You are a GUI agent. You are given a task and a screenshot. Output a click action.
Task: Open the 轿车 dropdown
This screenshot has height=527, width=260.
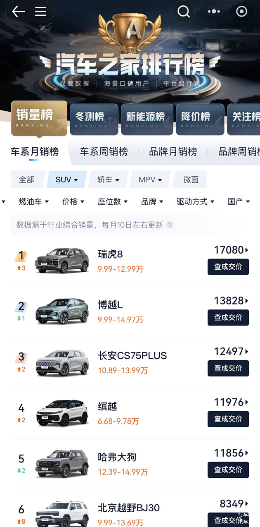tap(108, 180)
